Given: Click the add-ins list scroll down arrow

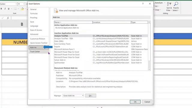Looking at the screenshot, I should point(149,69).
